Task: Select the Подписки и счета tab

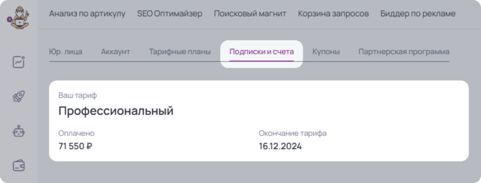Action: click(x=262, y=51)
